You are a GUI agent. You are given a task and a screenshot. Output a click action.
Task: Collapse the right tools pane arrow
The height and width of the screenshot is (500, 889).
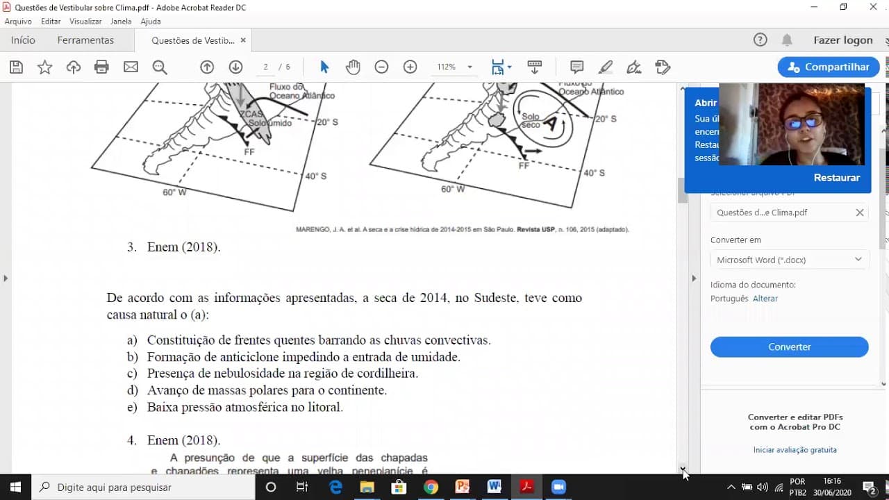pyautogui.click(x=693, y=278)
